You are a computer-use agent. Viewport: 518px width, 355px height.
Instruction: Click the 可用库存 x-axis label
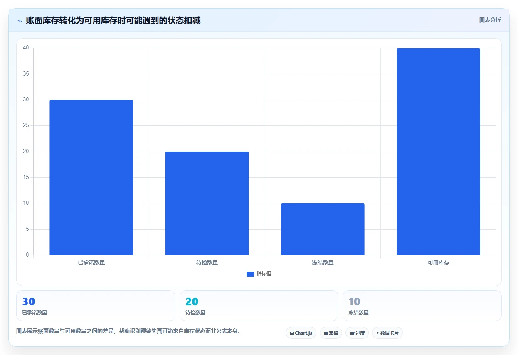coord(439,263)
